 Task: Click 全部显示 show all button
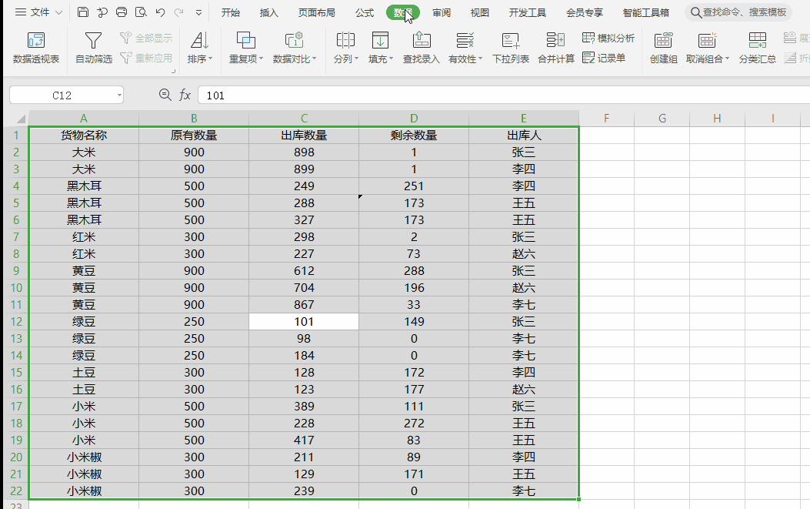point(146,38)
